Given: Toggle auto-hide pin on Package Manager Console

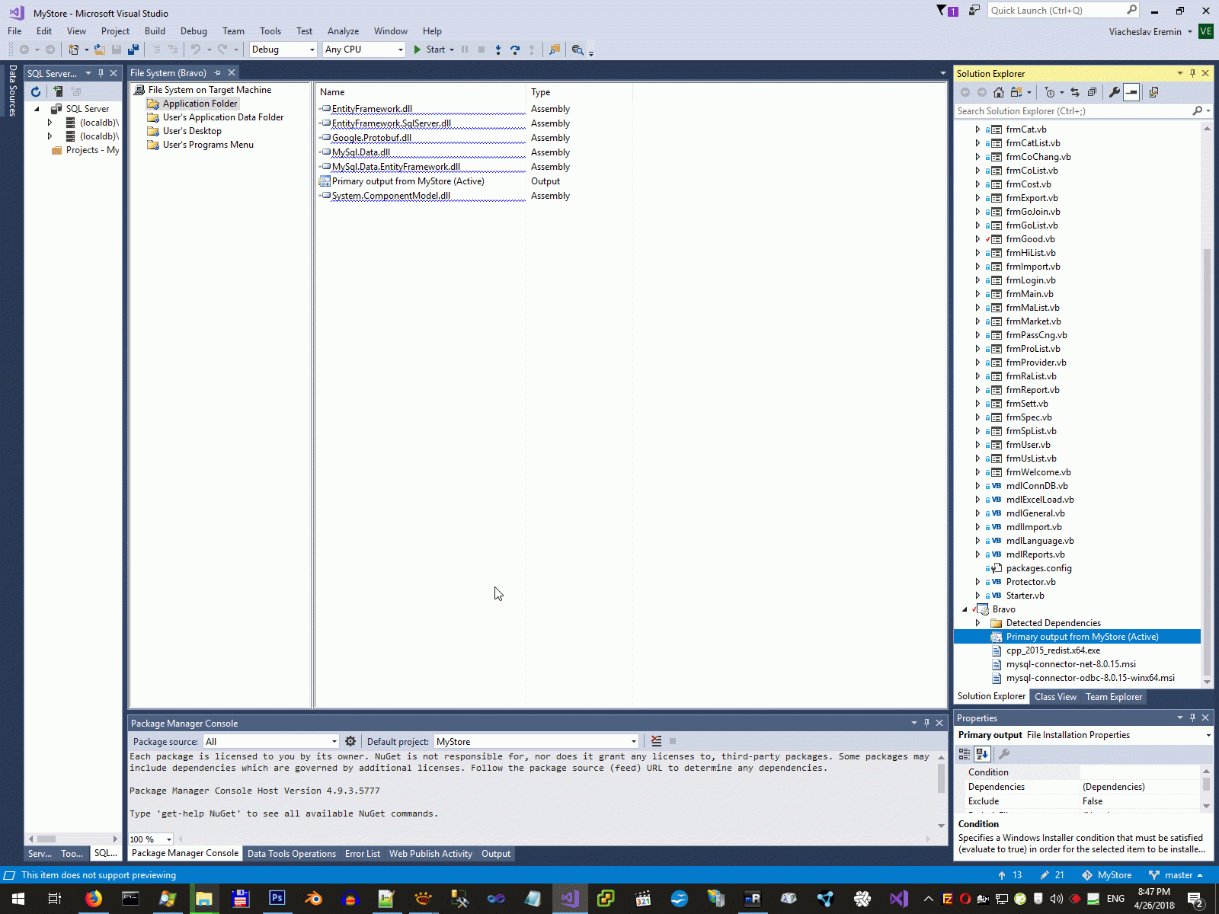Looking at the screenshot, I should [926, 723].
